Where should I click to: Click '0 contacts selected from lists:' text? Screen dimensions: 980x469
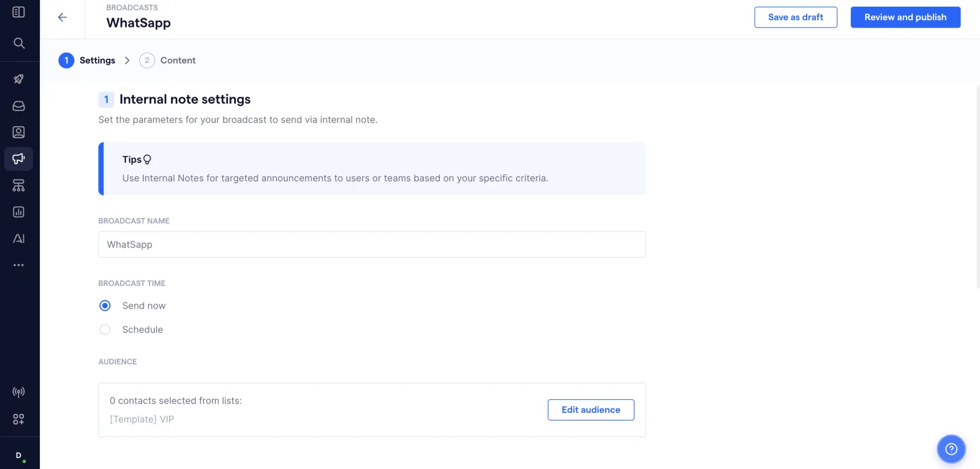(176, 401)
